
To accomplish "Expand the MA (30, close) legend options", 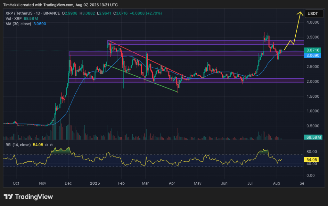I will pyautogui.click(x=19, y=24).
